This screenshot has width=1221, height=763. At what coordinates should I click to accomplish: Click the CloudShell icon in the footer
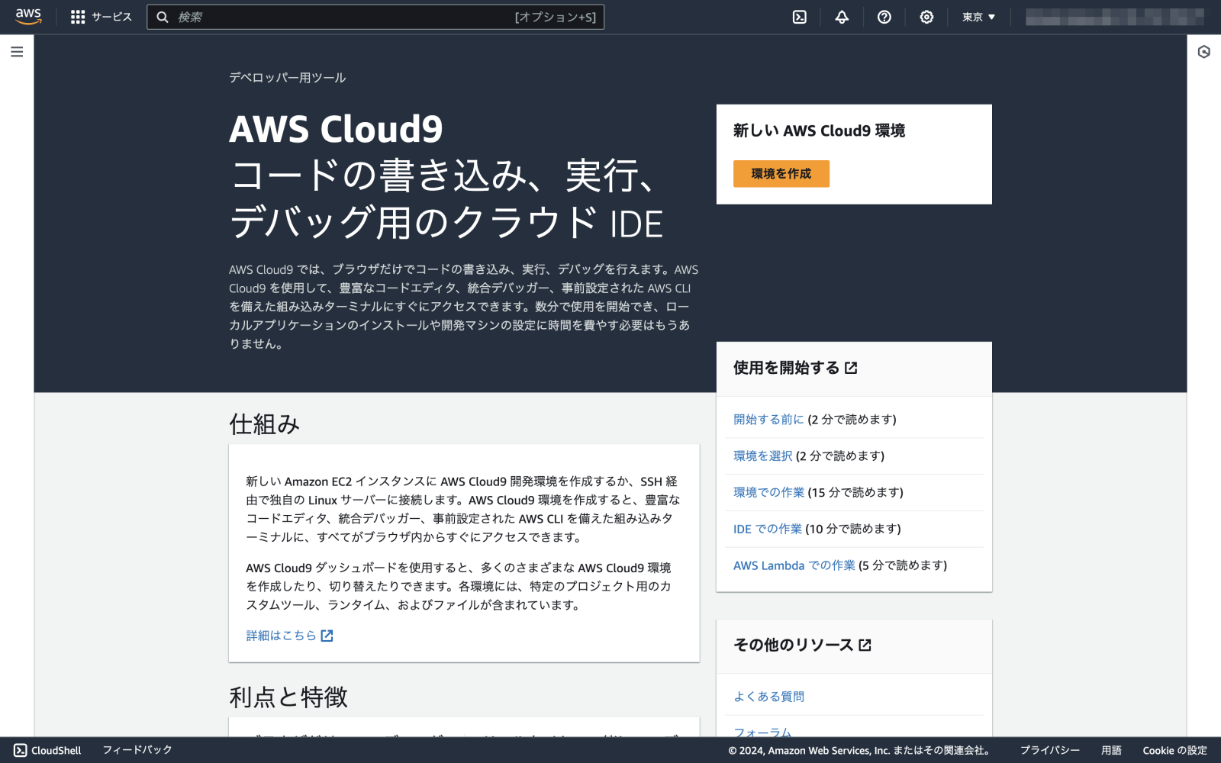pyautogui.click(x=21, y=750)
